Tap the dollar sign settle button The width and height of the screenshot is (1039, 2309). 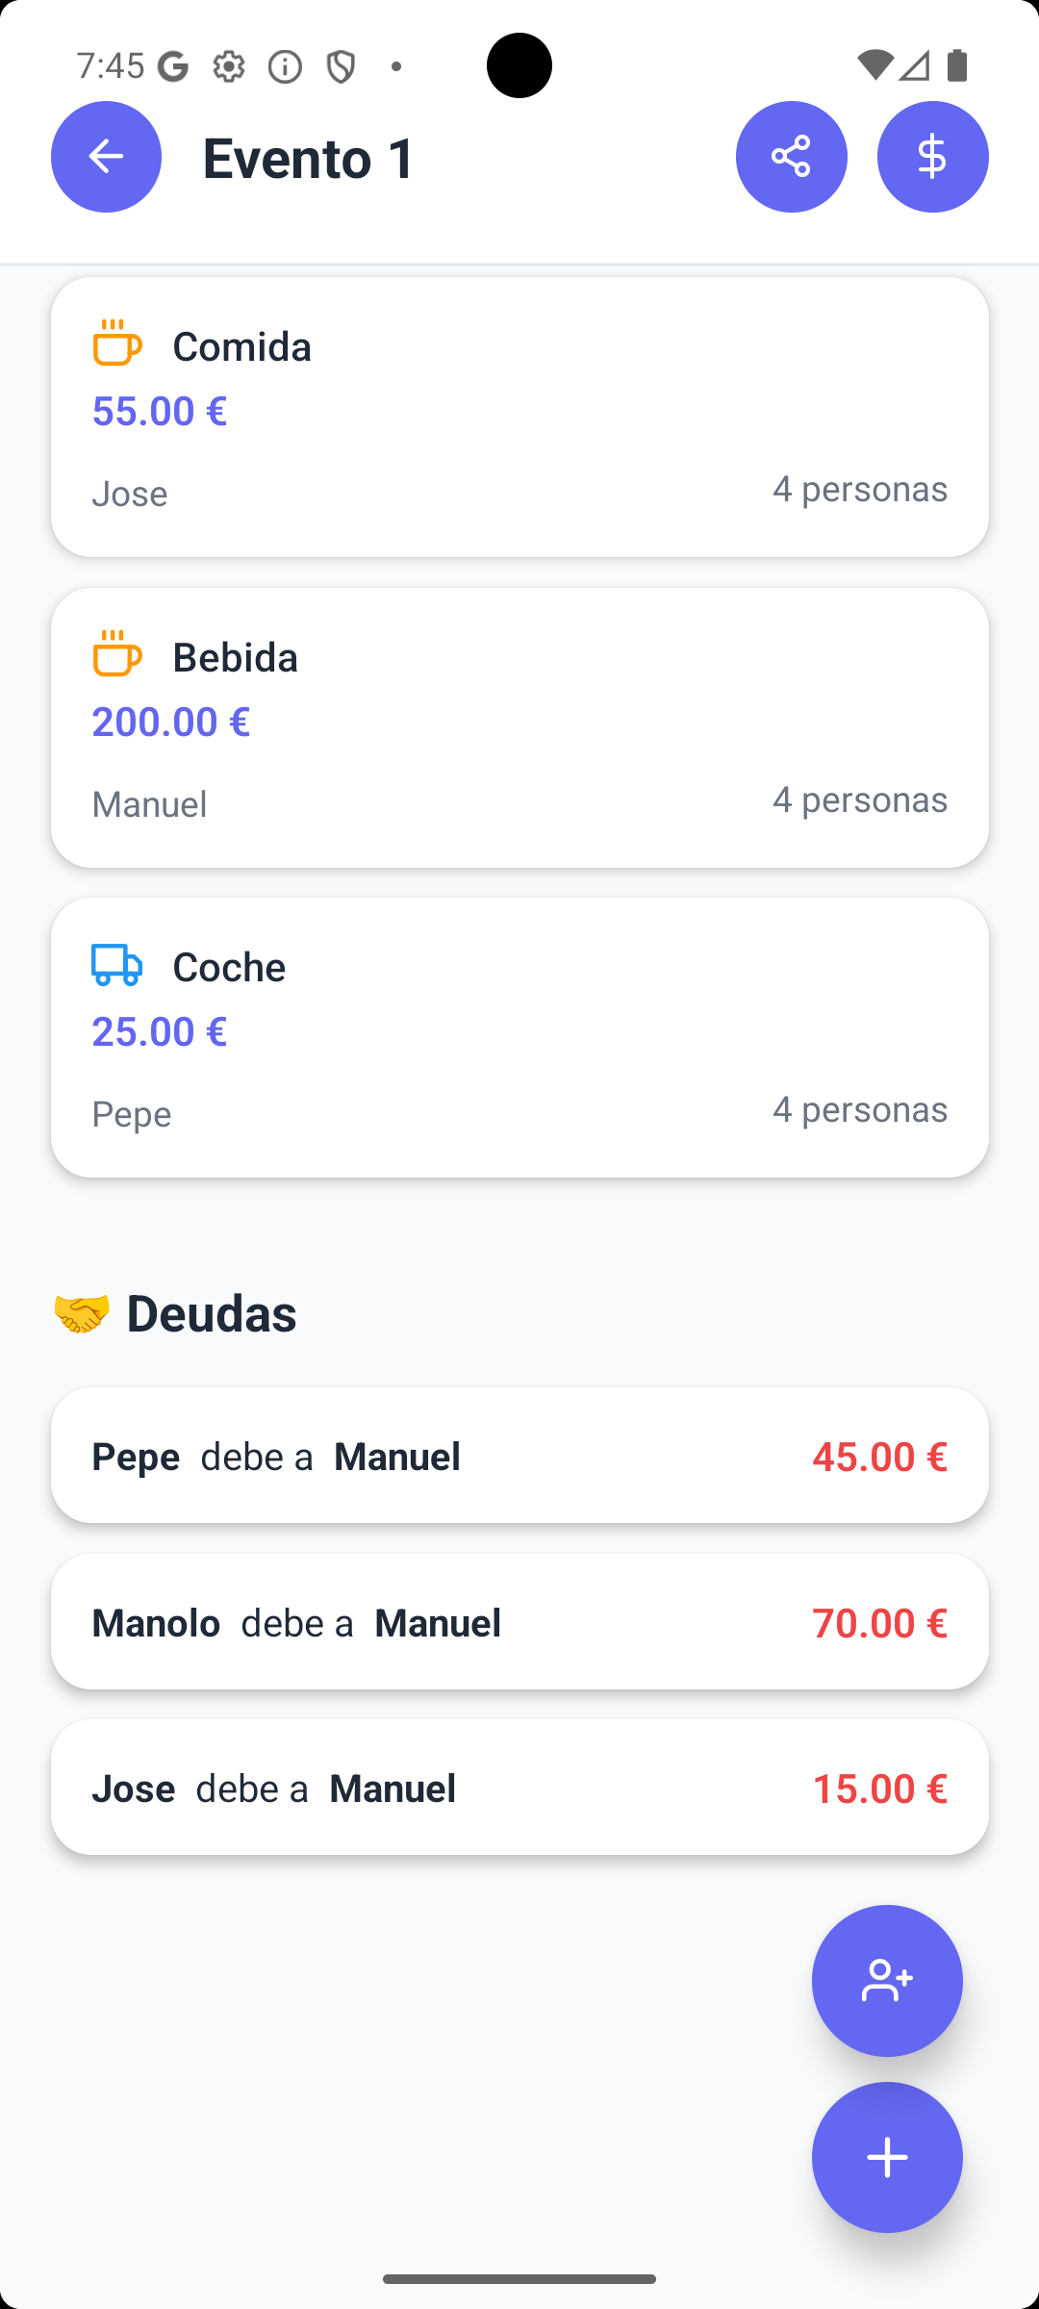933,157
